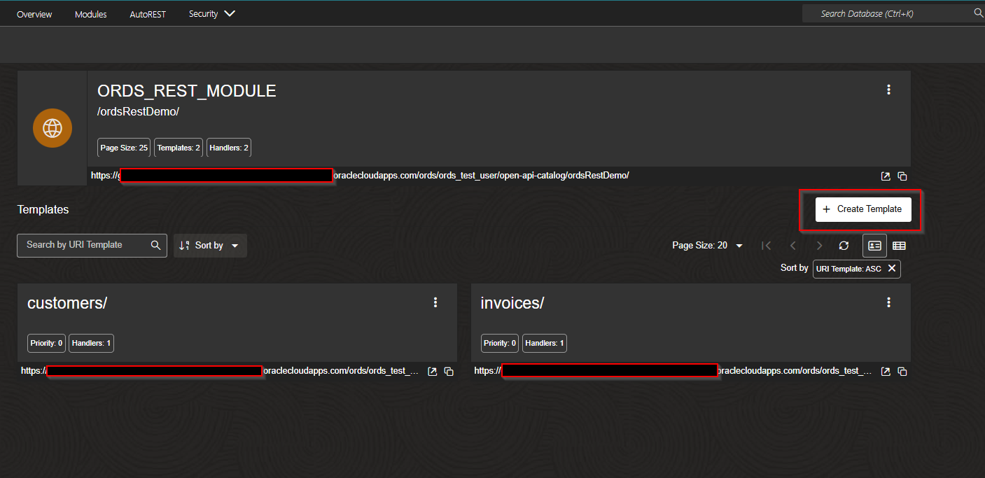The image size is (985, 478).
Task: Click the globe icon on ORDS_REST_MODULE
Action: [x=53, y=128]
